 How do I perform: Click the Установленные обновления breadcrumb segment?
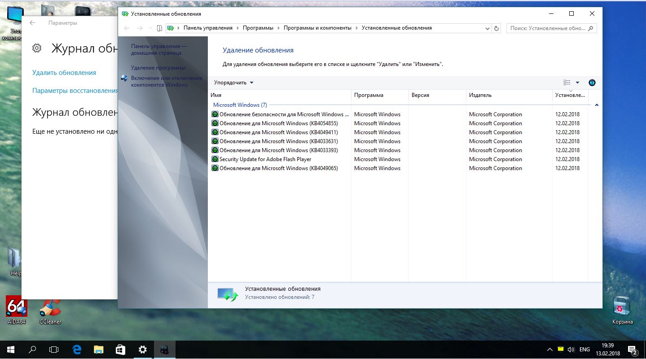coord(397,28)
